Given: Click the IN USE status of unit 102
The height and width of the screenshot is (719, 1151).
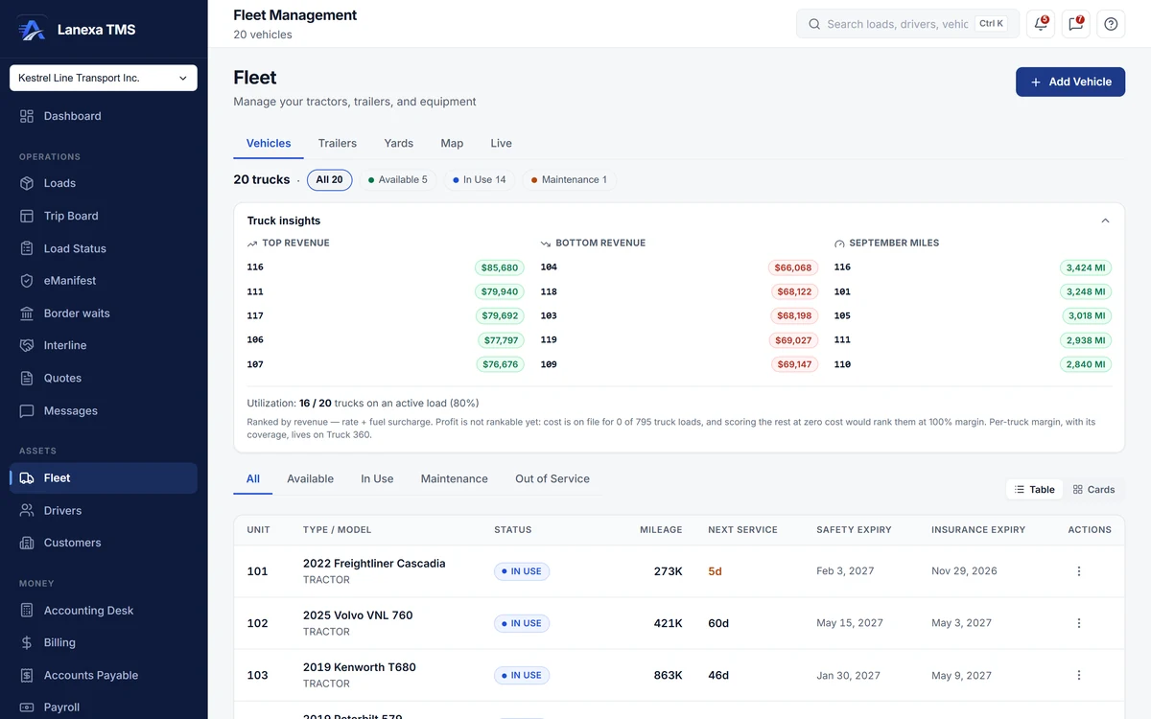Looking at the screenshot, I should point(522,623).
